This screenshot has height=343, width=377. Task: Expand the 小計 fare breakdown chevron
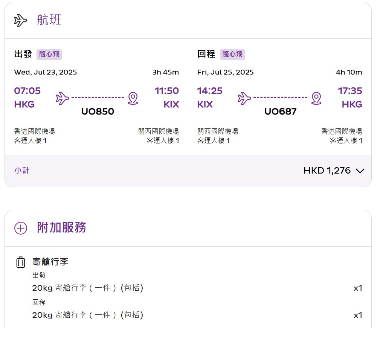click(x=360, y=171)
